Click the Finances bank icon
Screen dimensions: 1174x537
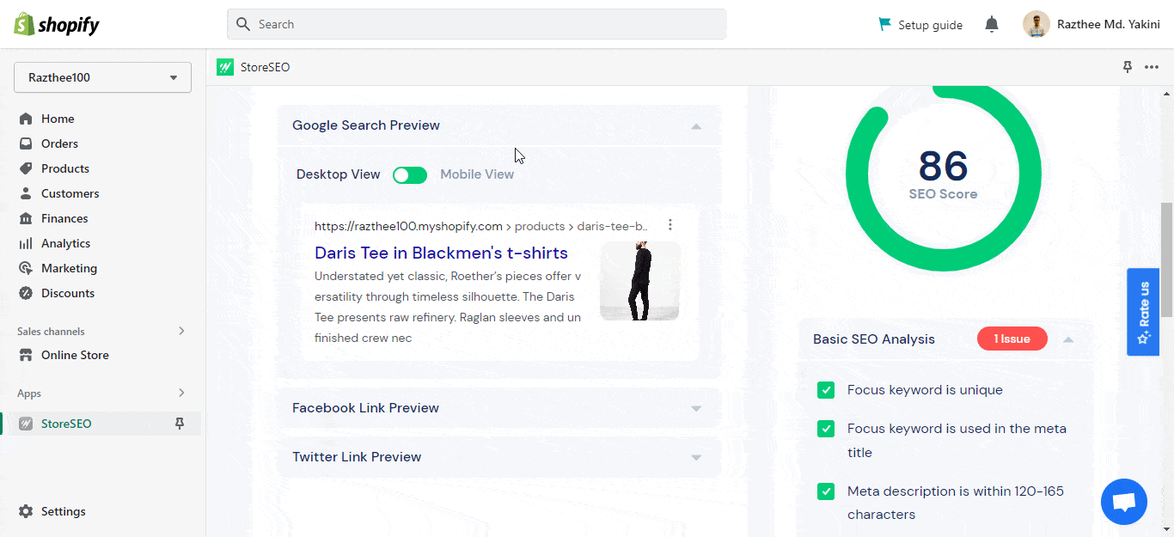[x=26, y=218]
